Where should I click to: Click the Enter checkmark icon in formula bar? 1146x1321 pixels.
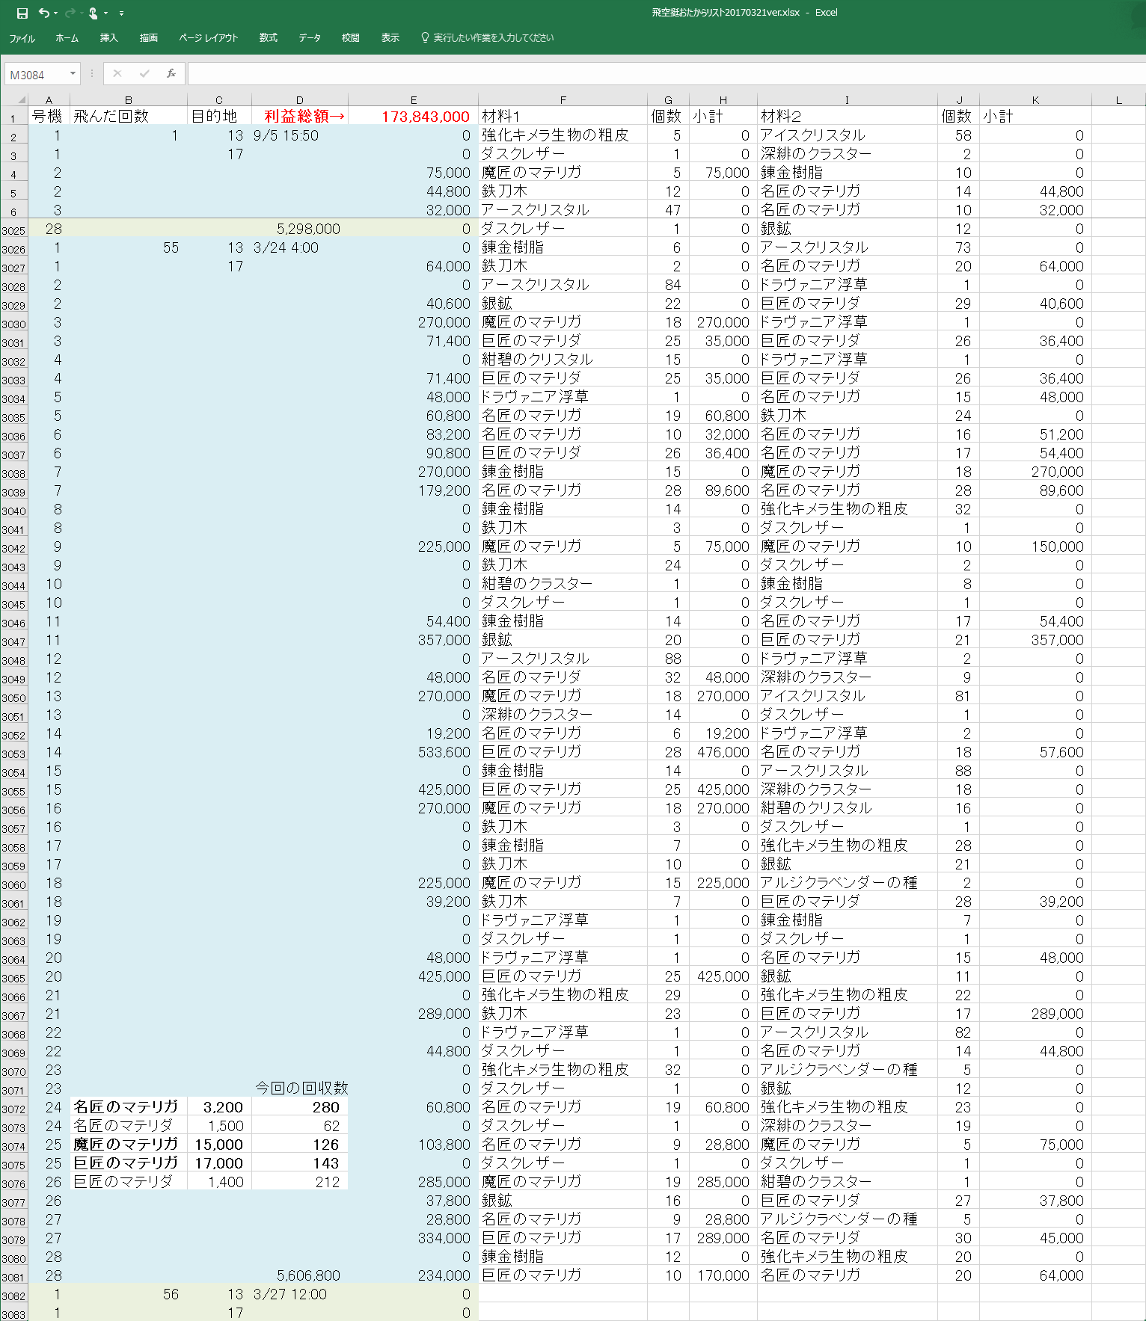tap(144, 73)
